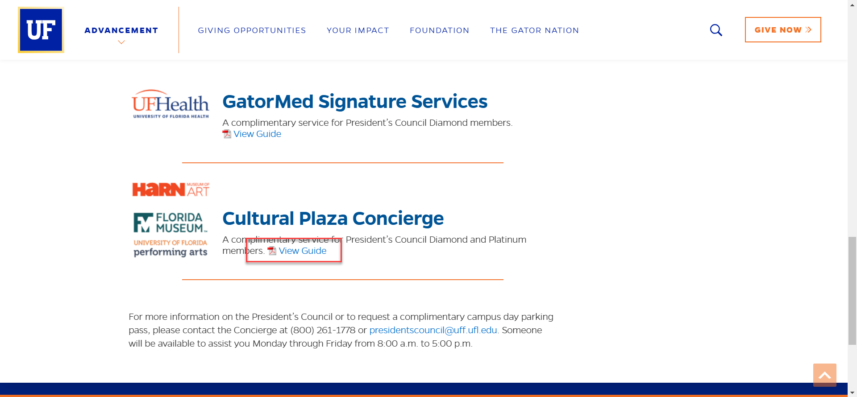Expand the Advancement dropdown chevron

(x=121, y=42)
